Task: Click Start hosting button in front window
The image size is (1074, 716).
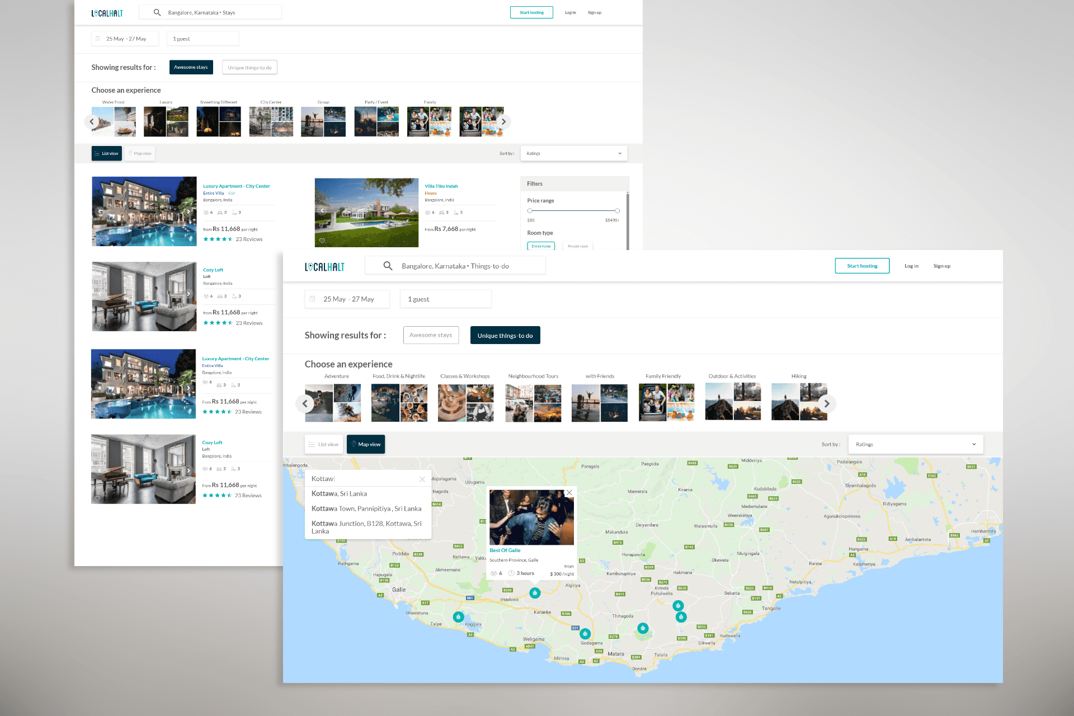Action: pos(862,266)
